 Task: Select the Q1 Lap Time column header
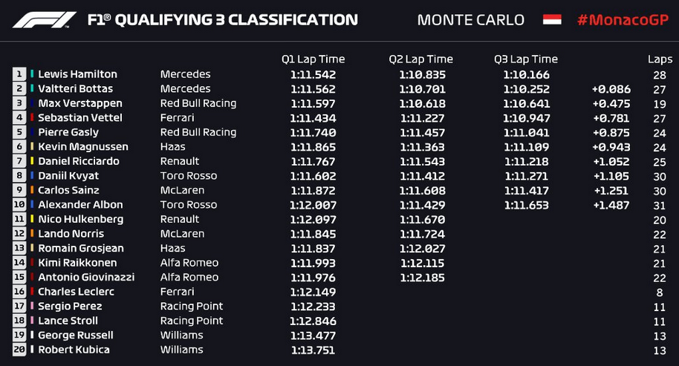point(313,59)
